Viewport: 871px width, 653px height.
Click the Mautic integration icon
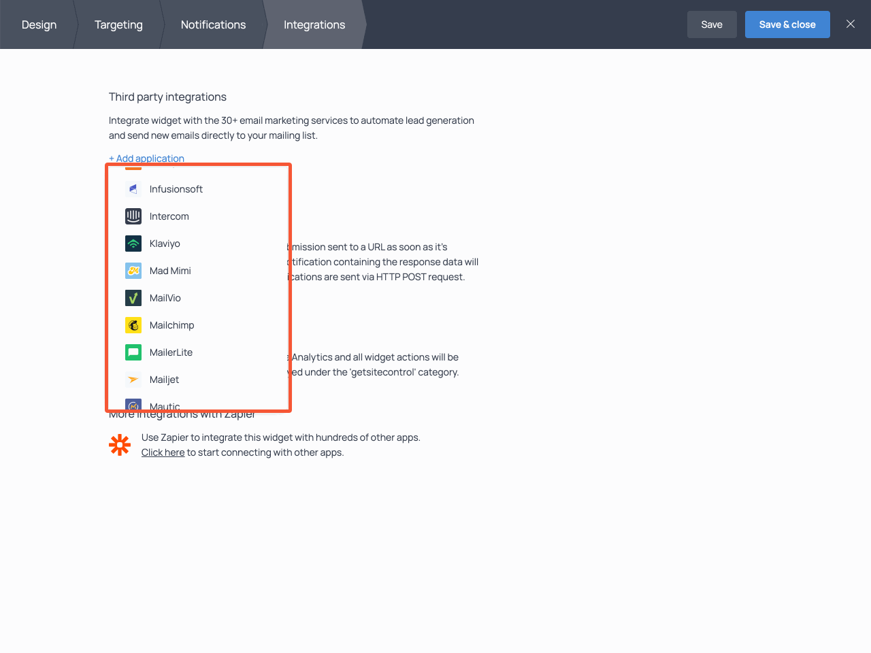click(x=133, y=405)
